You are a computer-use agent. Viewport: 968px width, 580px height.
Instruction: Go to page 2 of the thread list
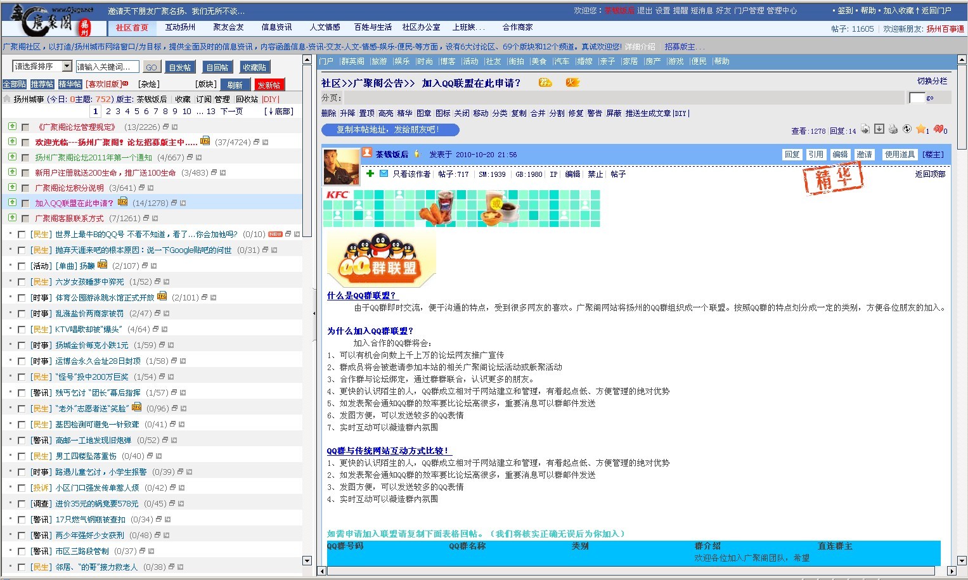click(108, 112)
